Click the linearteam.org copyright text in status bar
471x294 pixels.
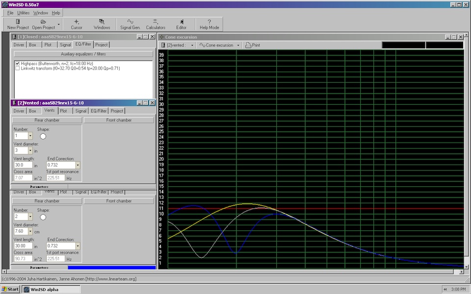[x=69, y=279]
